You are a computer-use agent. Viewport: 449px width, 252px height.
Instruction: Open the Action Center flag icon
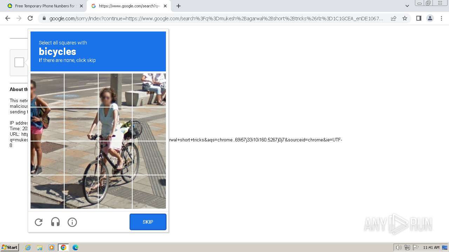[x=416, y=247]
